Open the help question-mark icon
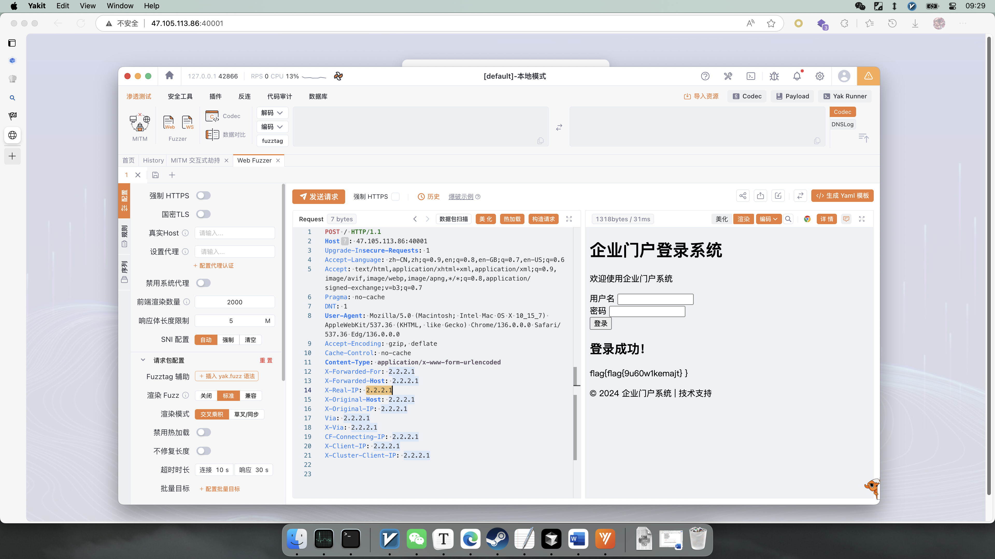 pos(705,76)
